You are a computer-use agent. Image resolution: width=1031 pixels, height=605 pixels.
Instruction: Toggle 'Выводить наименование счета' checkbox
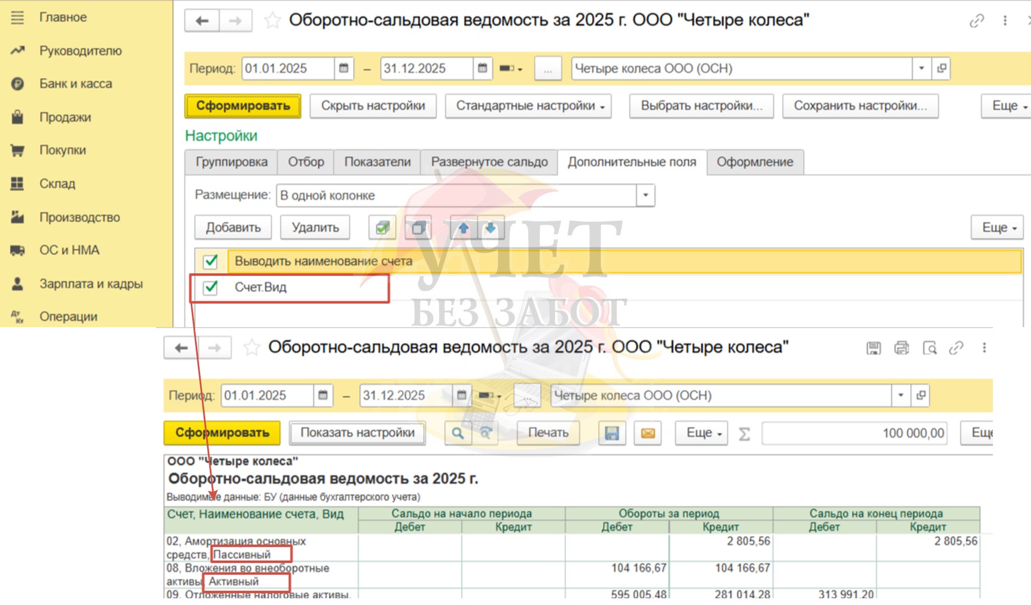(211, 261)
